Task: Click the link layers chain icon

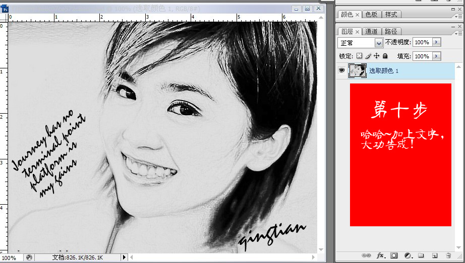Action: click(366, 256)
